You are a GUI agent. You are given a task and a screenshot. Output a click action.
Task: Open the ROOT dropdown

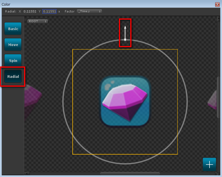[37, 21]
